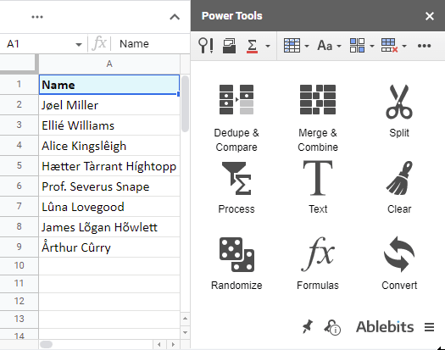Expand the table rows icon dropdown arrow
The height and width of the screenshot is (350, 445).
pyautogui.click(x=307, y=46)
